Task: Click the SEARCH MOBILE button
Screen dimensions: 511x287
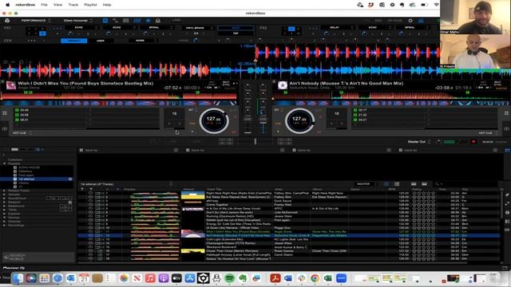Action: (38, 257)
